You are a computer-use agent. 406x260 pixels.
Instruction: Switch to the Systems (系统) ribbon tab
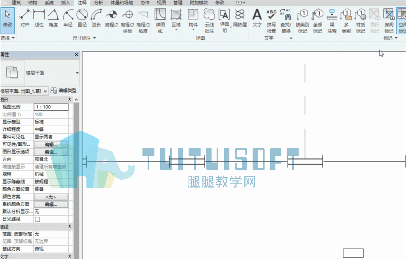click(x=49, y=3)
